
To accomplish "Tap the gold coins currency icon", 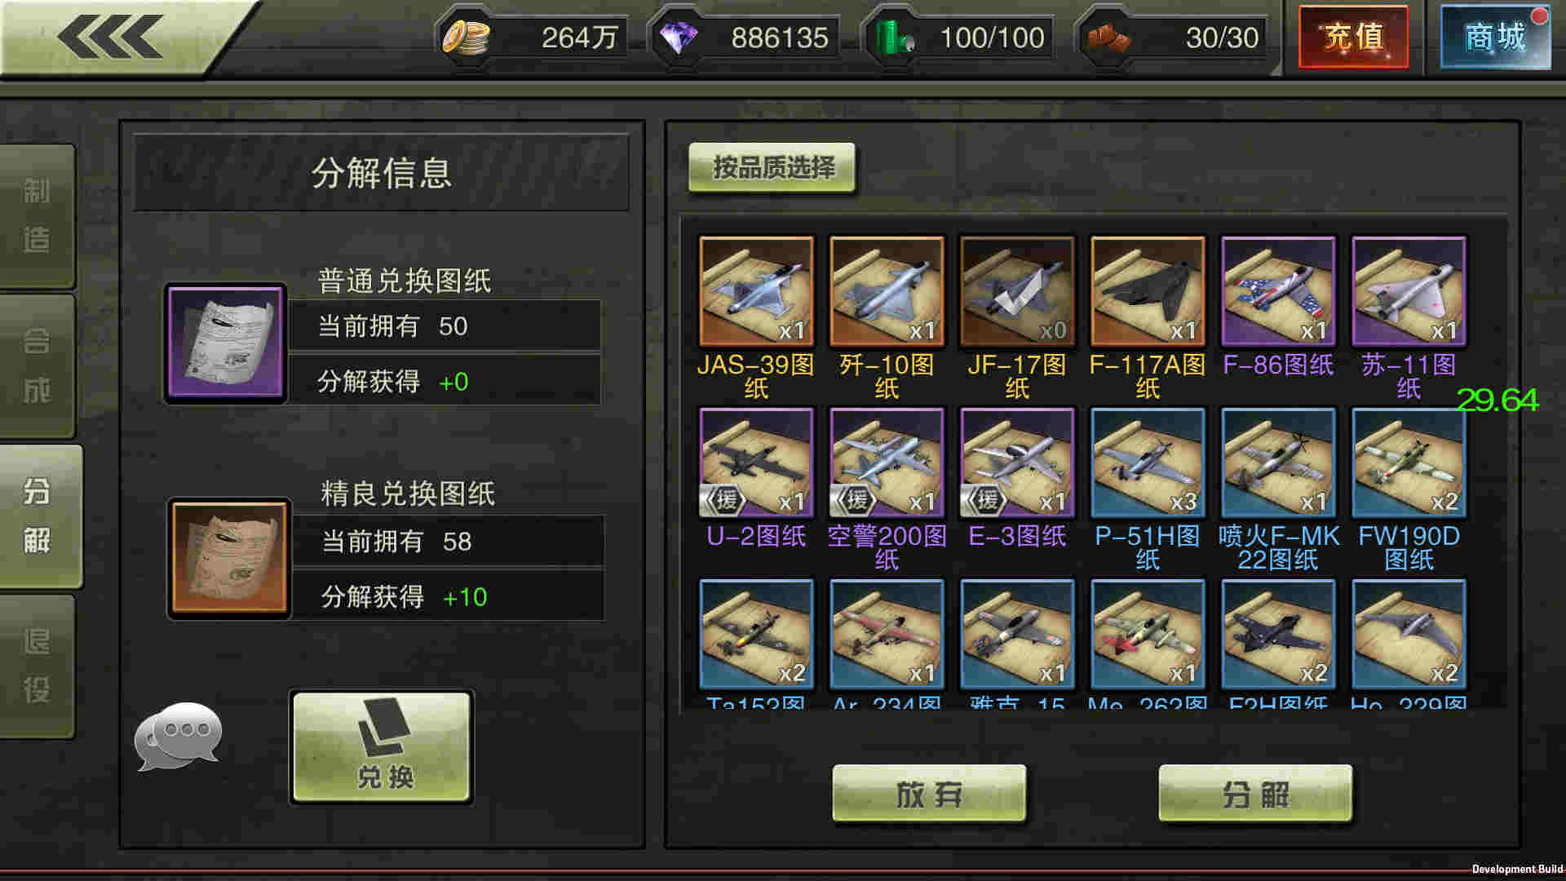I will click(466, 38).
